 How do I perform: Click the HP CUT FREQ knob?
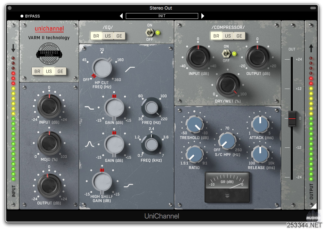point(102,68)
